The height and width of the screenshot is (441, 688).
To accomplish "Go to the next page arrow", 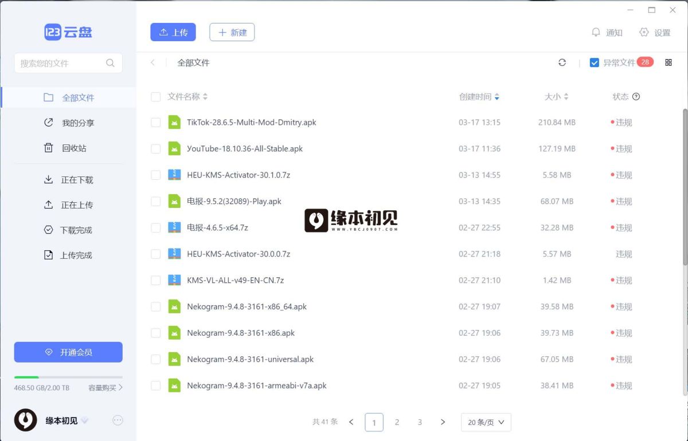I will [x=443, y=422].
